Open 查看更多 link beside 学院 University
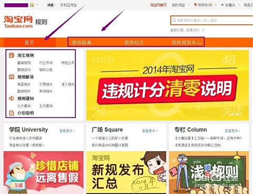 pos(67,131)
